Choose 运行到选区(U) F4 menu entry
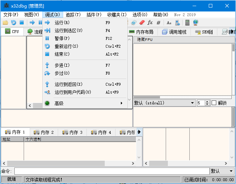 point(85,30)
